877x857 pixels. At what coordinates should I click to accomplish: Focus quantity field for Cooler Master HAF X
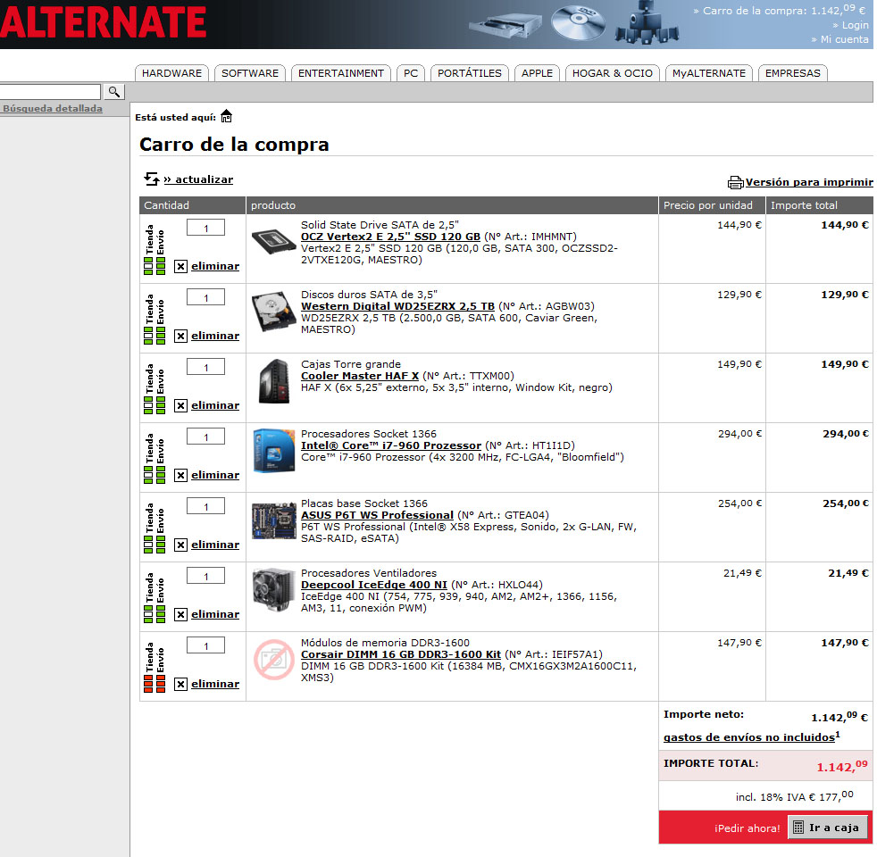click(x=205, y=367)
